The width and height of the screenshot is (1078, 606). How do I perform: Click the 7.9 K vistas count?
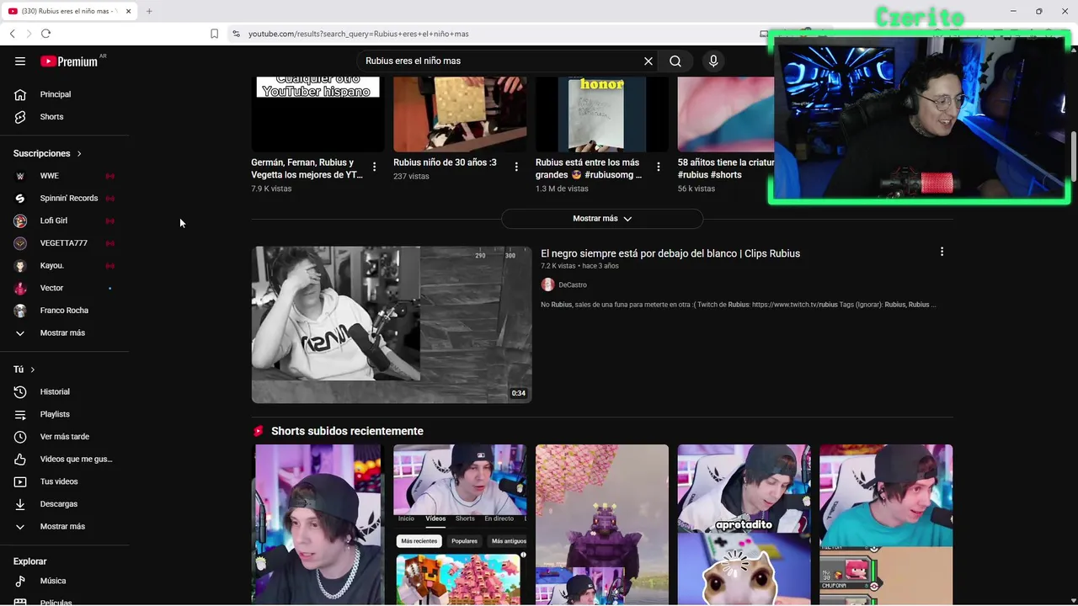pos(271,189)
